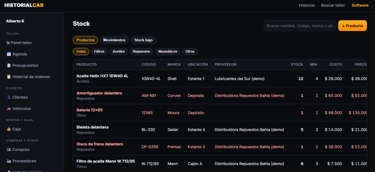
Task: Click the Agenda calendar icon
Action: click(x=9, y=54)
